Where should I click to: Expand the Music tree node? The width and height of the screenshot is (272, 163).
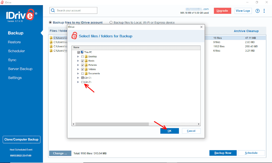(78, 61)
